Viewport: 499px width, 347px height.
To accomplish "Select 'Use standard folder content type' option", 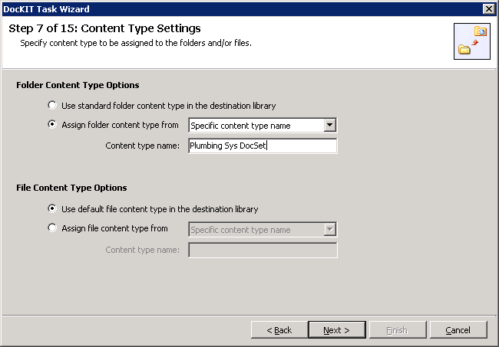I will click(x=52, y=105).
